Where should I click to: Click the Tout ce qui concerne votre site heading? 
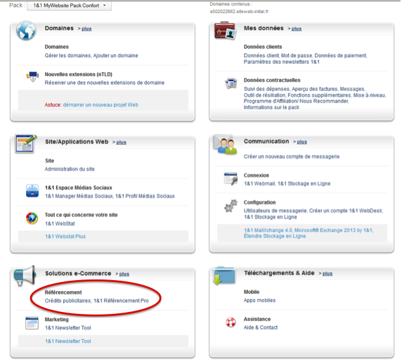click(x=81, y=215)
